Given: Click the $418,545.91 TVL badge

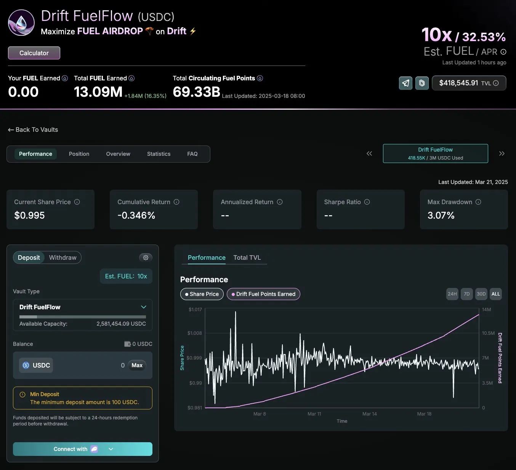Looking at the screenshot, I should point(469,83).
